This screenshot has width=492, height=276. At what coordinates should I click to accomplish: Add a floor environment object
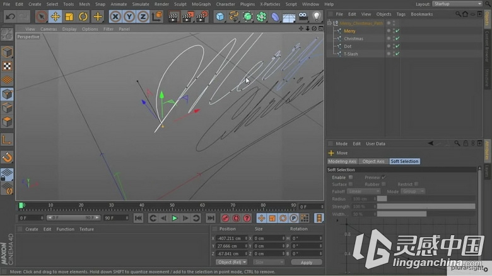289,16
